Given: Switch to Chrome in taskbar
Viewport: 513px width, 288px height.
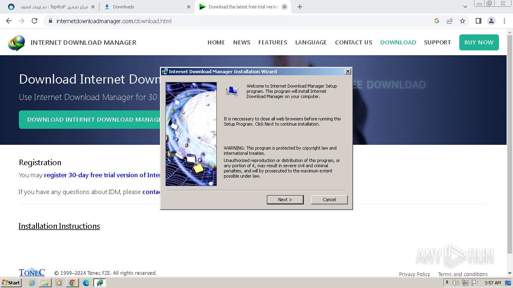Looking at the screenshot, I should pyautogui.click(x=73, y=283).
